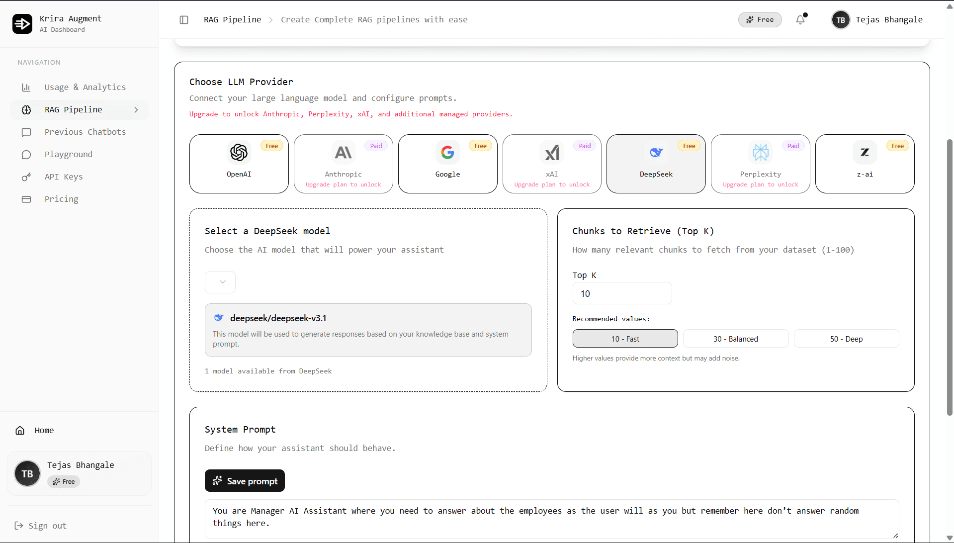Open the notifications bell

tap(800, 20)
